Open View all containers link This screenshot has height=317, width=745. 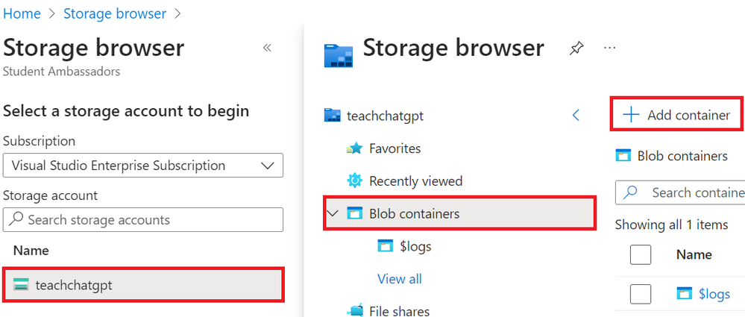[400, 279]
